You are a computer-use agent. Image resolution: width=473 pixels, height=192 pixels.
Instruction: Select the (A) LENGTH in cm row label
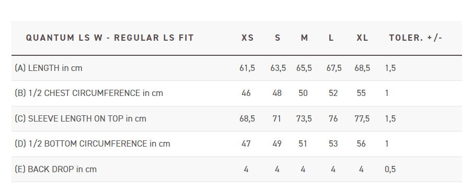(x=49, y=68)
